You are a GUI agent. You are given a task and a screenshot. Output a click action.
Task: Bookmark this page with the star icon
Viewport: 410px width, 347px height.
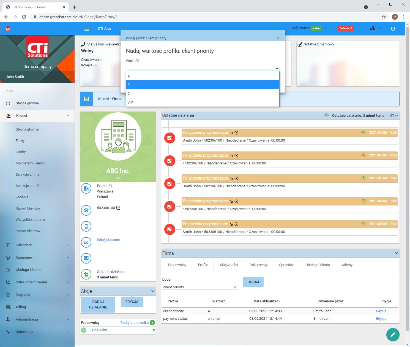point(384,17)
